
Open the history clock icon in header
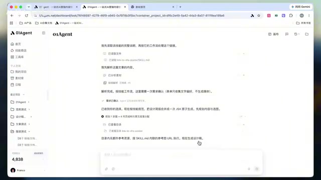tap(296, 34)
